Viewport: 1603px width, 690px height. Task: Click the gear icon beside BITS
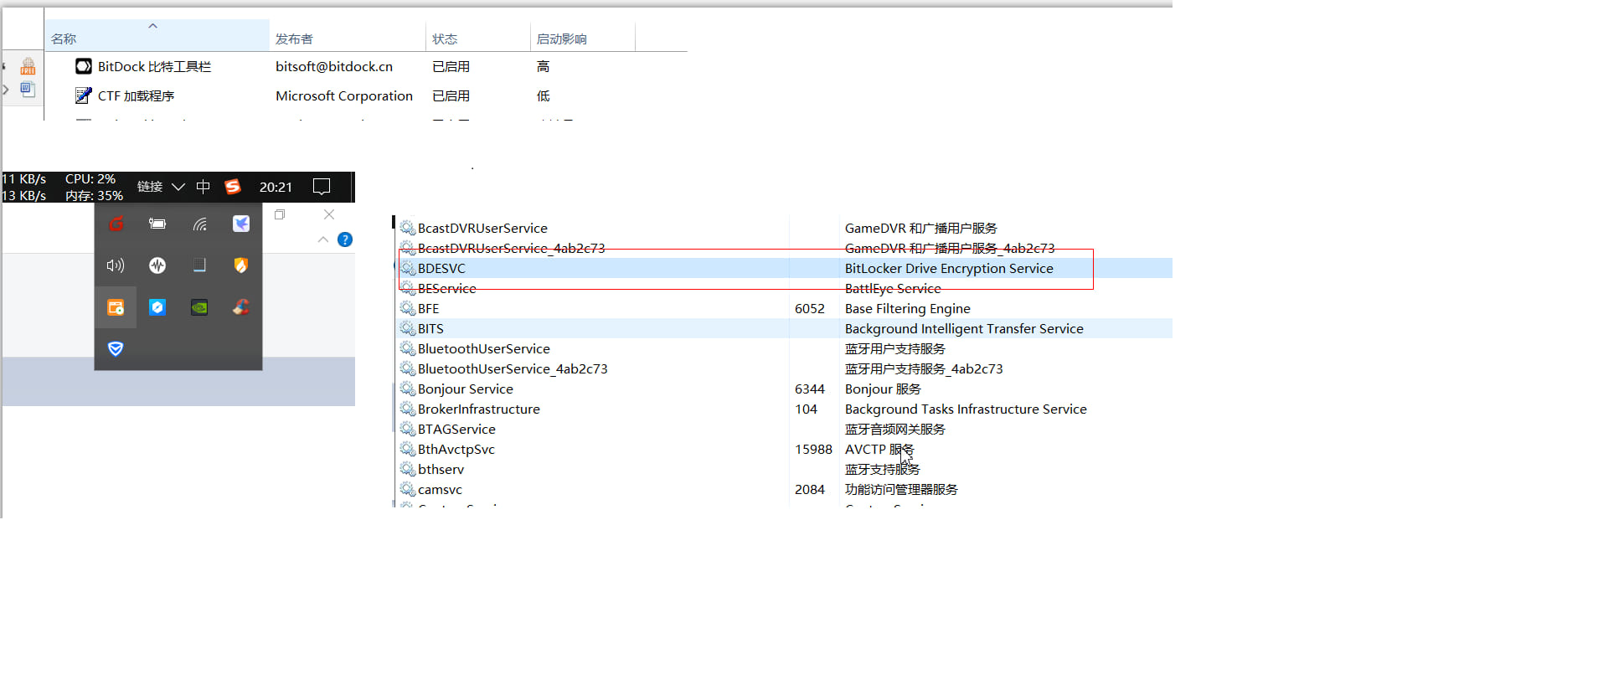tap(408, 328)
